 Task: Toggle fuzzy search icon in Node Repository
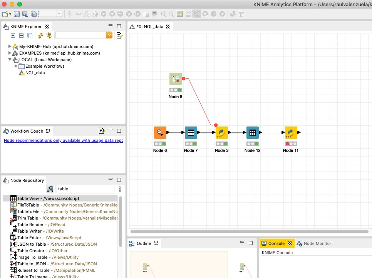pos(50,189)
